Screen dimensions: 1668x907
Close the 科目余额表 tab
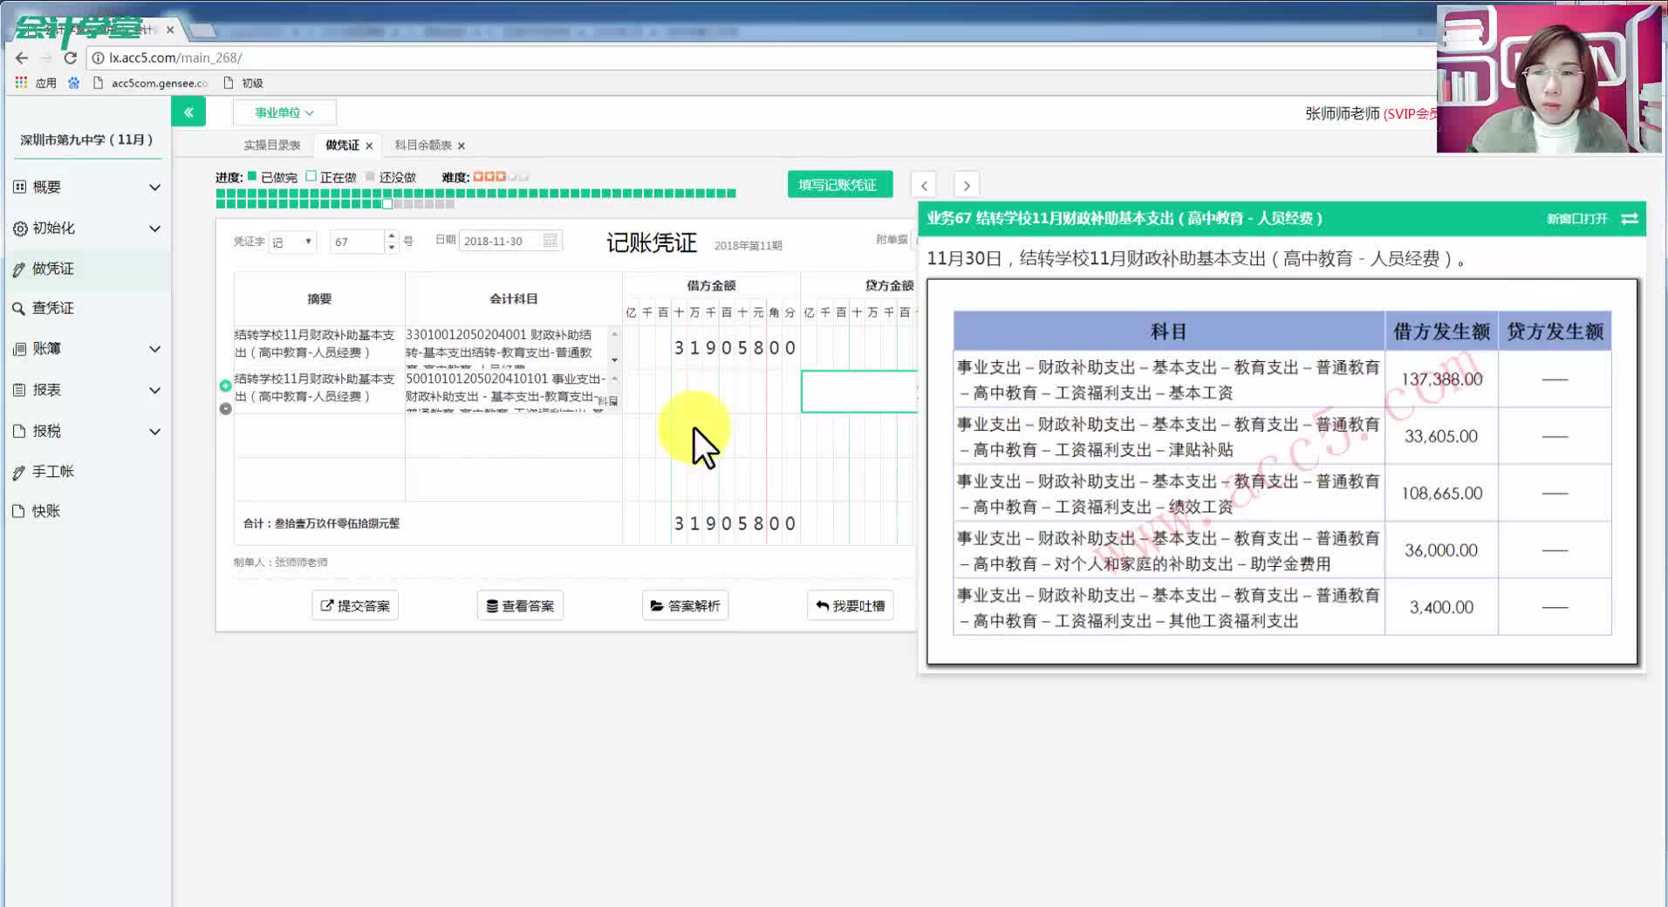click(x=461, y=146)
